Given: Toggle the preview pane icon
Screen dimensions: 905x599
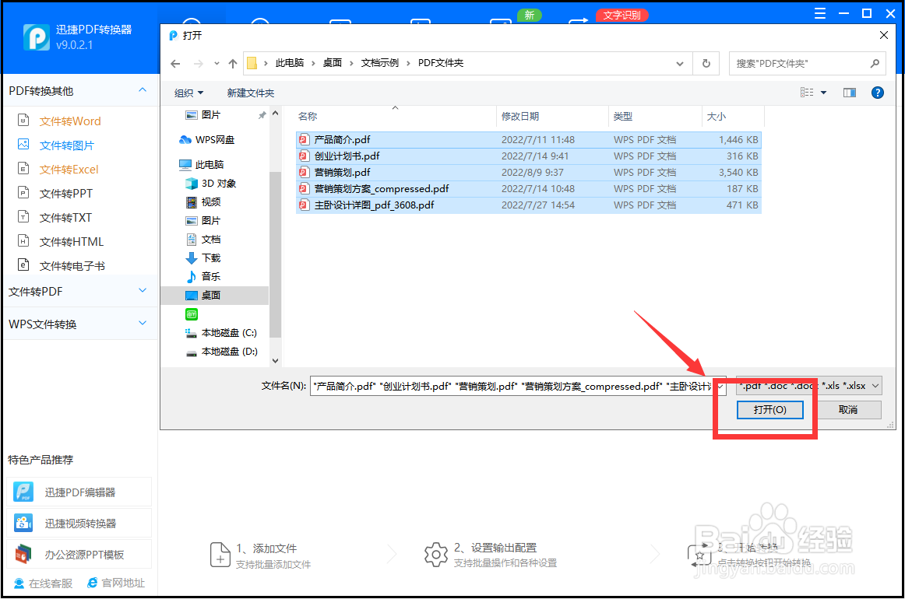Looking at the screenshot, I should 850,93.
